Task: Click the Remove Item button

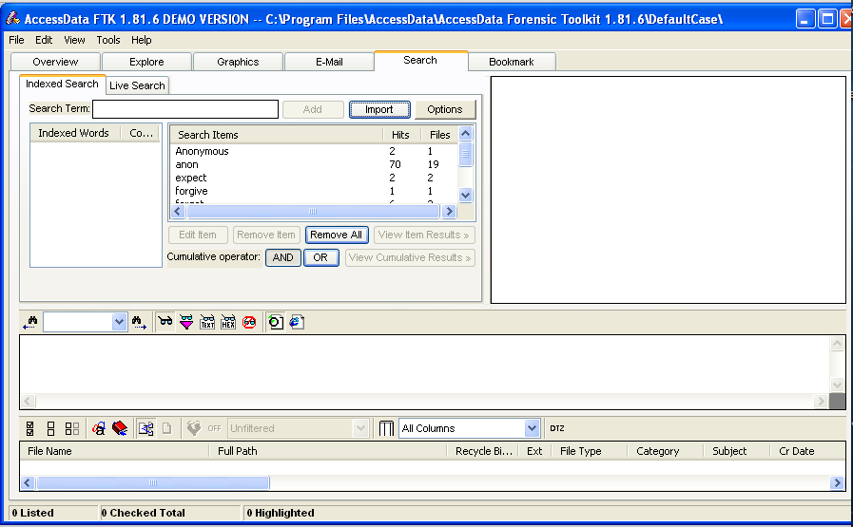Action: click(x=266, y=235)
